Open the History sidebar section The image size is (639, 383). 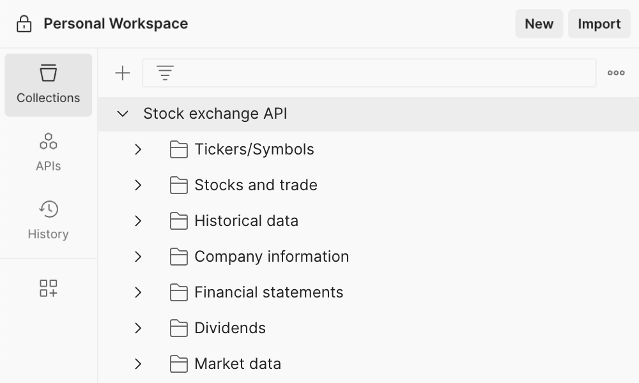[49, 220]
